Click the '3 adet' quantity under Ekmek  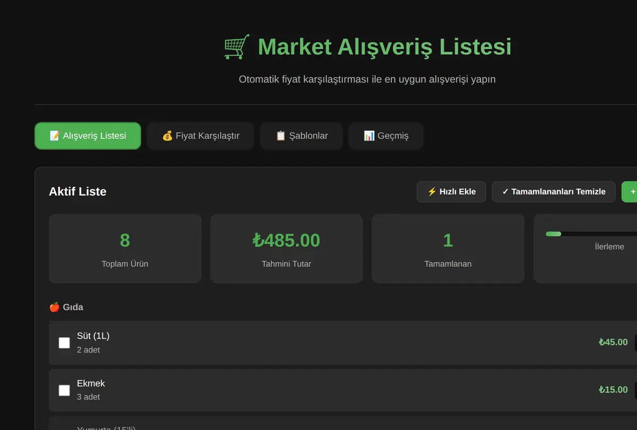tap(88, 397)
